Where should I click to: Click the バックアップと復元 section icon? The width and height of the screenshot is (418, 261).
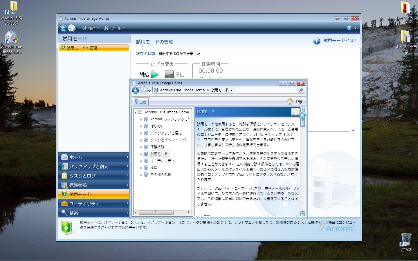tap(64, 166)
